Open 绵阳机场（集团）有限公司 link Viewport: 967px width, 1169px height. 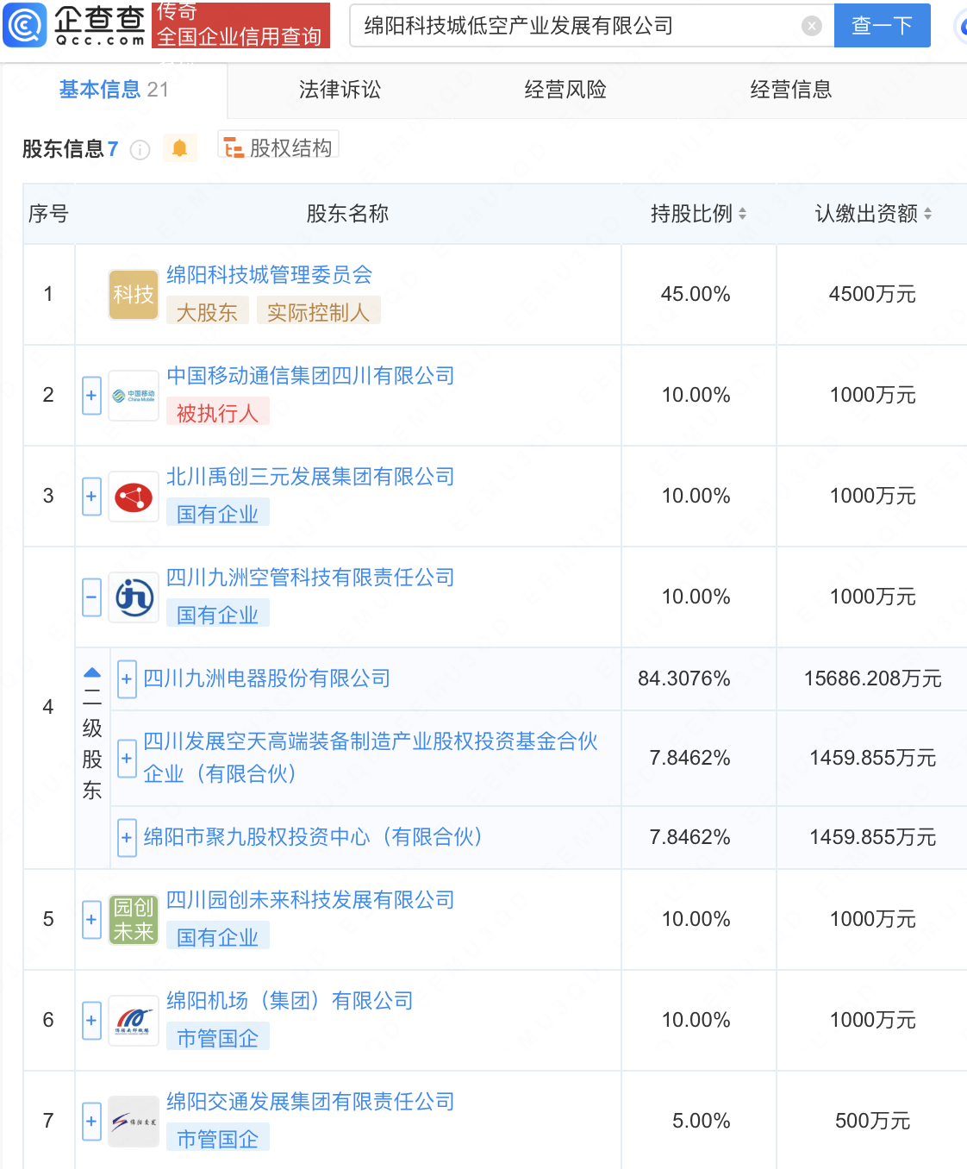(x=290, y=1001)
